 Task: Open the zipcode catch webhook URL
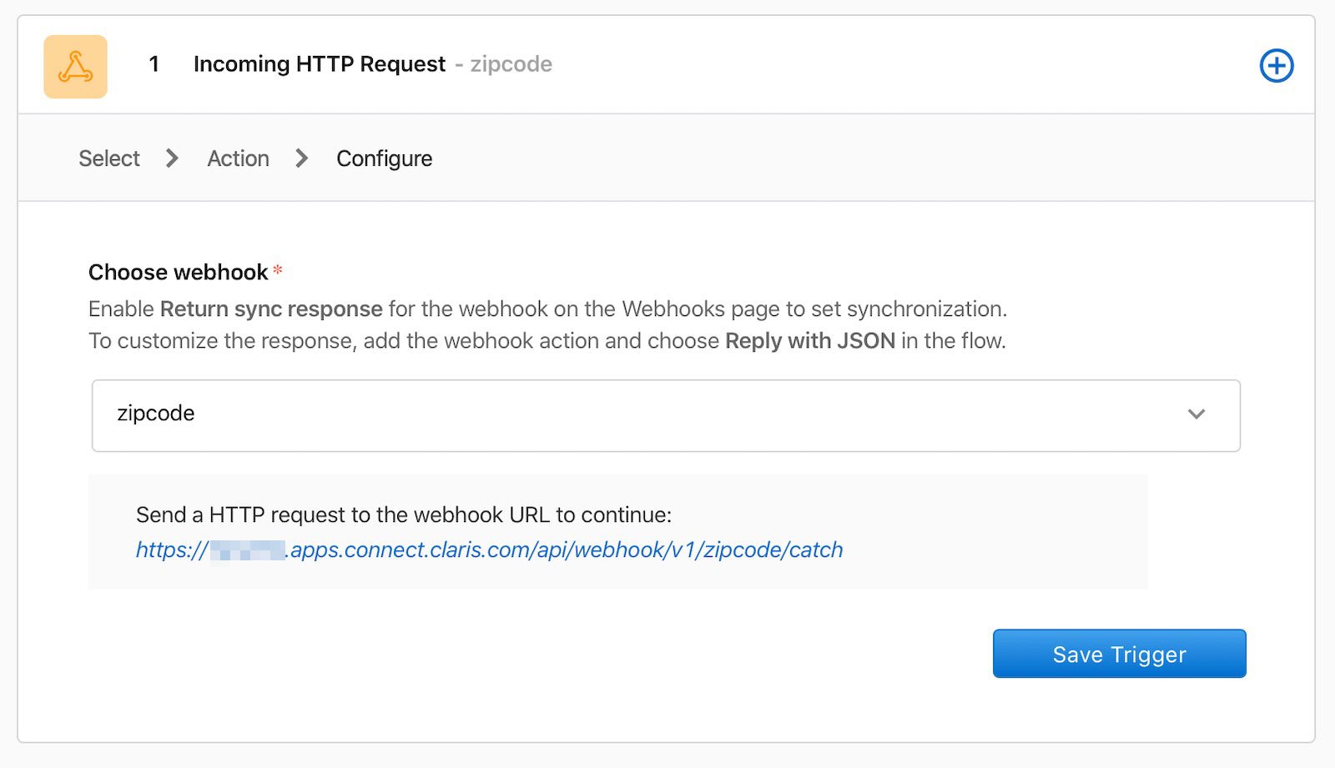tap(488, 550)
